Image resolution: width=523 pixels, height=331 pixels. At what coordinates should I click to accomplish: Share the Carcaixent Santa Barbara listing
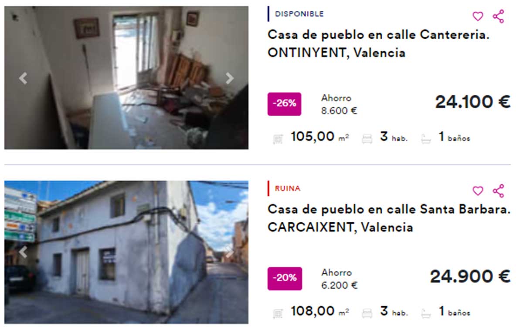(x=498, y=191)
